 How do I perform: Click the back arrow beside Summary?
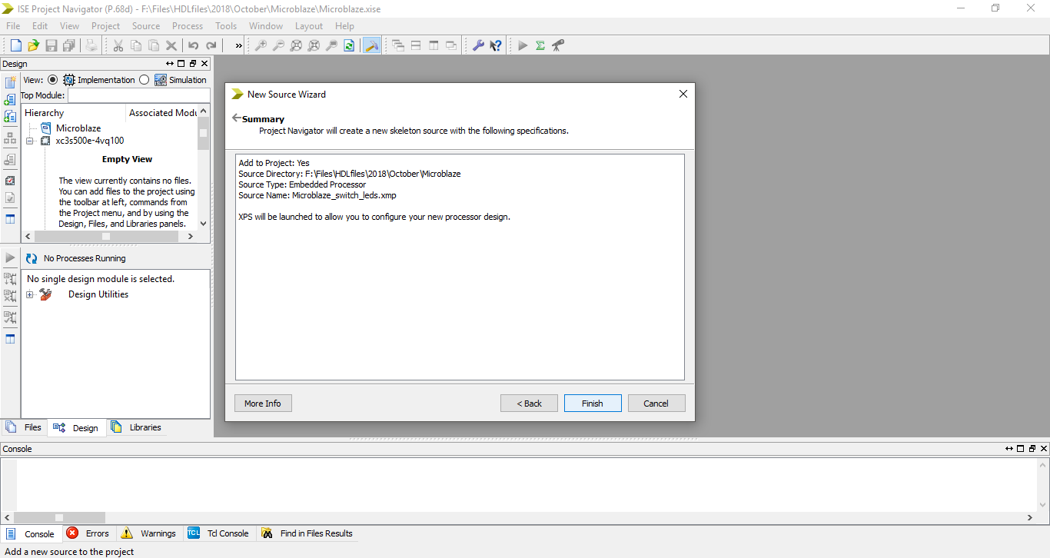click(x=237, y=118)
